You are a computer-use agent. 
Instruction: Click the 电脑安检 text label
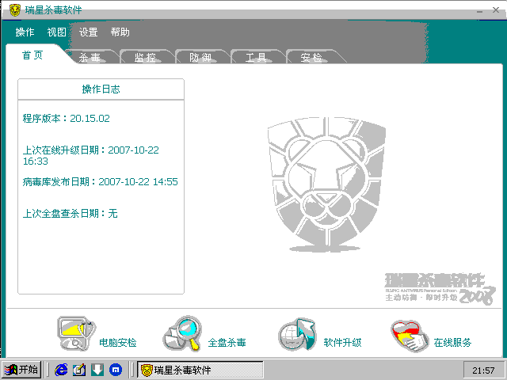click(118, 343)
